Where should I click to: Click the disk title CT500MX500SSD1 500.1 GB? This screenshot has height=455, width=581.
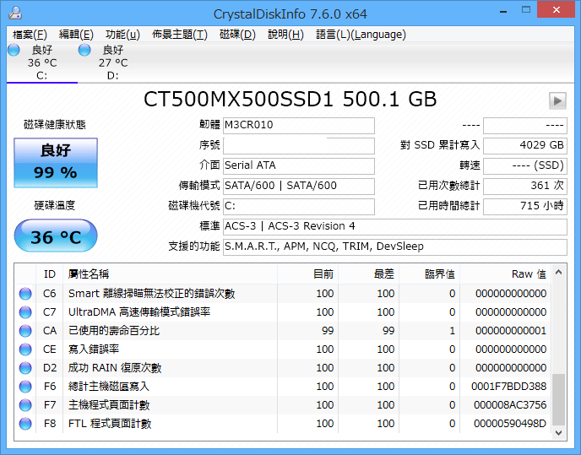[x=290, y=100]
